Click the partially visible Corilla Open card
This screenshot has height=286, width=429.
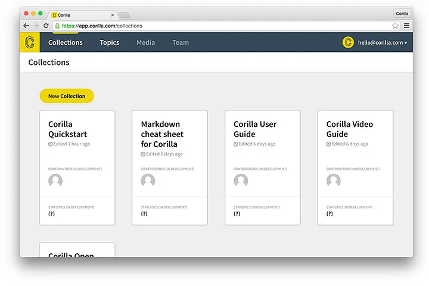(x=77, y=250)
